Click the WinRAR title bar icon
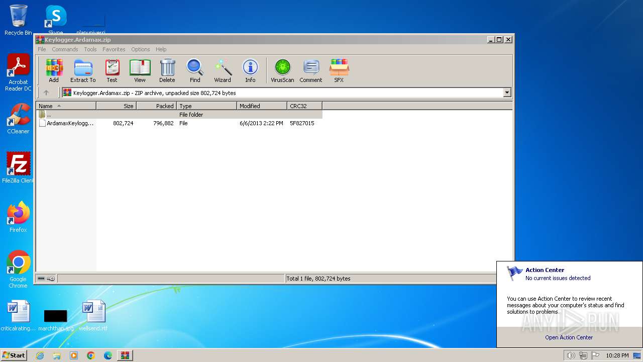This screenshot has height=362, width=643. click(x=40, y=40)
